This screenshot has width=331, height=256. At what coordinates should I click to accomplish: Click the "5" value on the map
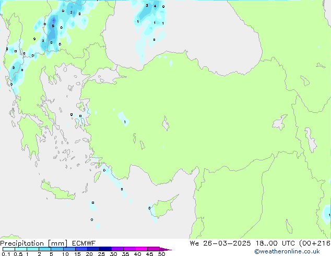(x=53, y=26)
